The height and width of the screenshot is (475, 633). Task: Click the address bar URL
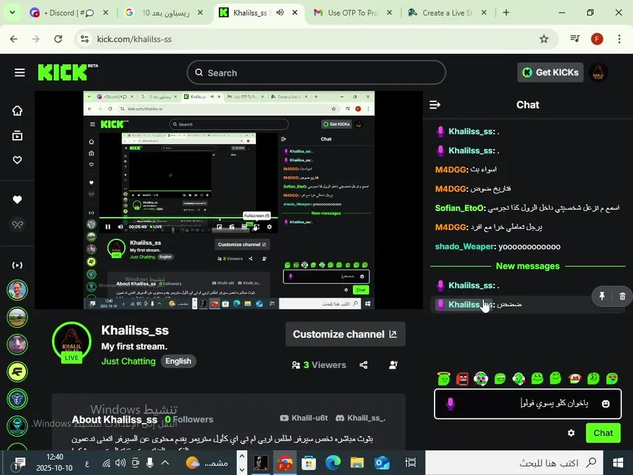(x=134, y=39)
